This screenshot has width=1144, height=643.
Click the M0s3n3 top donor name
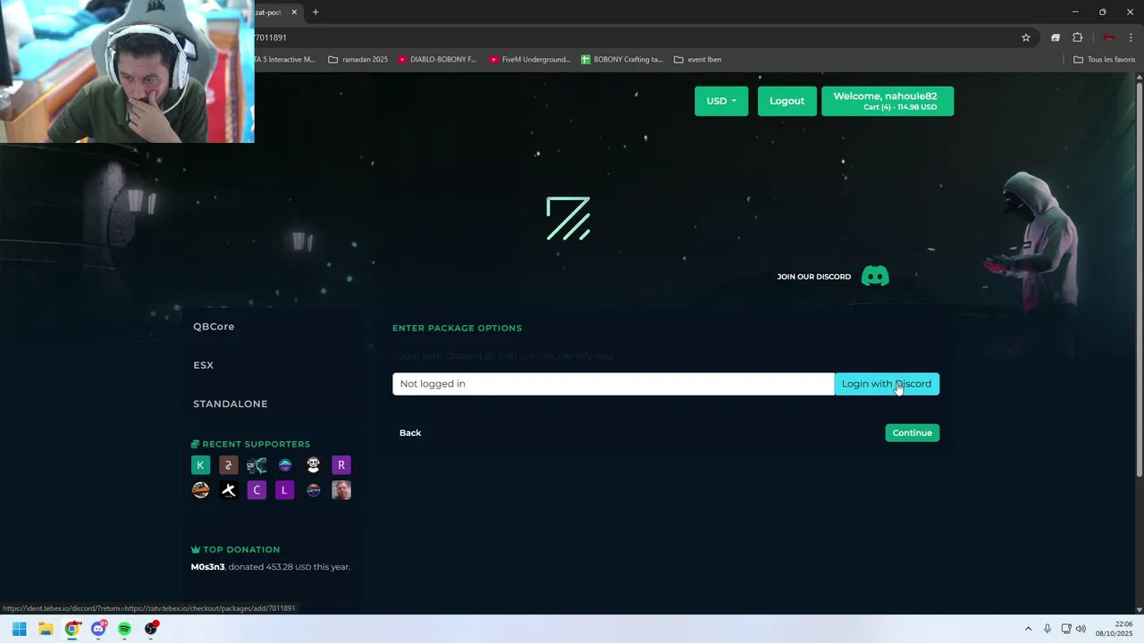[x=207, y=567]
